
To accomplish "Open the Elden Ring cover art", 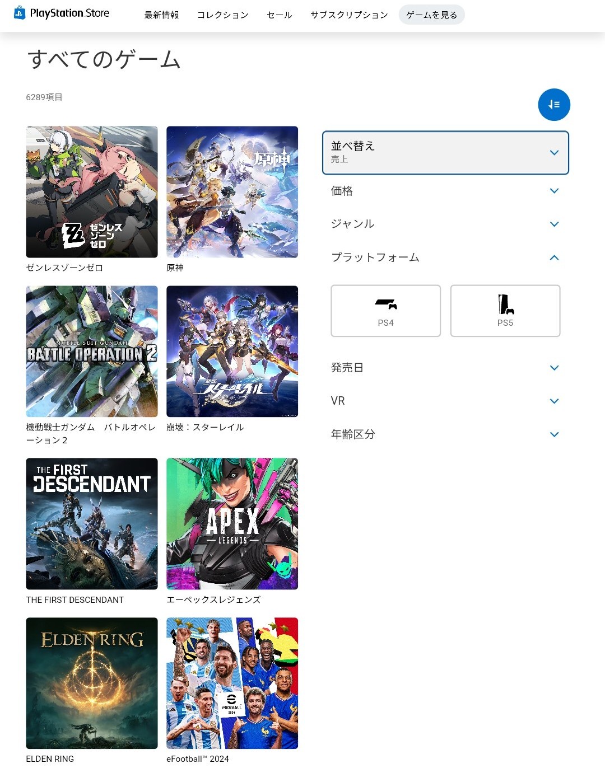I will (92, 683).
